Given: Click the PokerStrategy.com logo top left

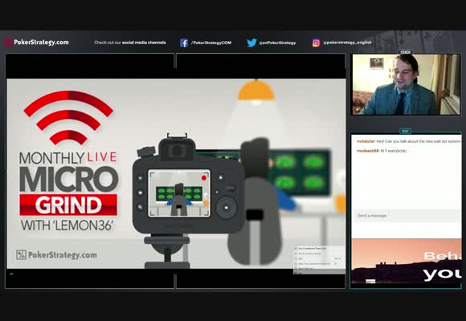Looking at the screenshot, I should pos(37,43).
